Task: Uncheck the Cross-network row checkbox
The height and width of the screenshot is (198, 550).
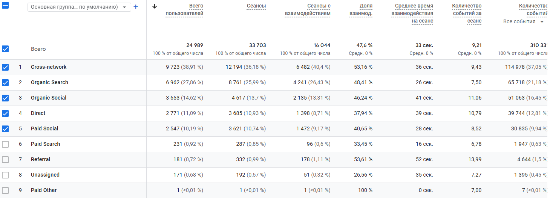Action: [5, 67]
